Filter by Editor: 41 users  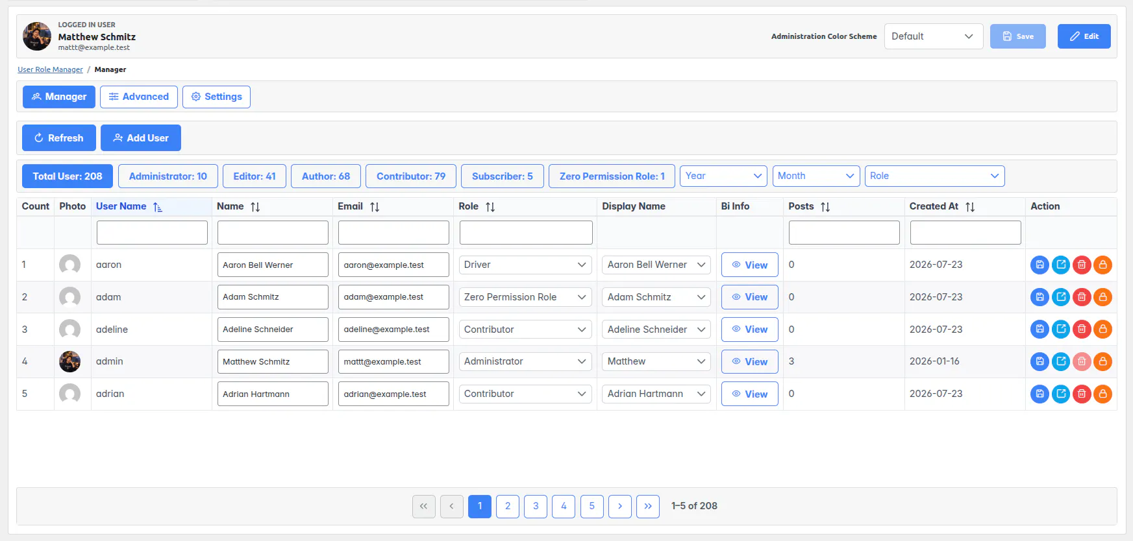point(255,176)
